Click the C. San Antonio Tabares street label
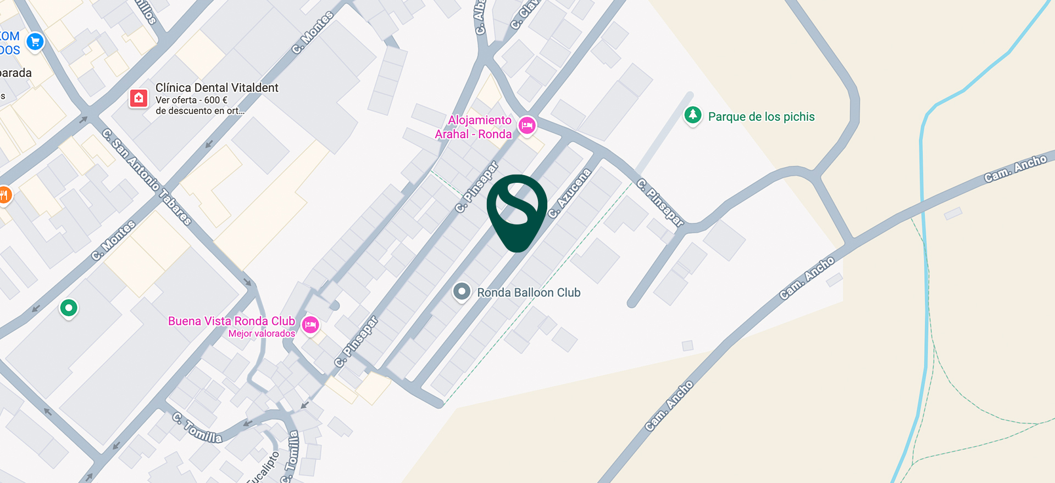The width and height of the screenshot is (1055, 483). (147, 177)
